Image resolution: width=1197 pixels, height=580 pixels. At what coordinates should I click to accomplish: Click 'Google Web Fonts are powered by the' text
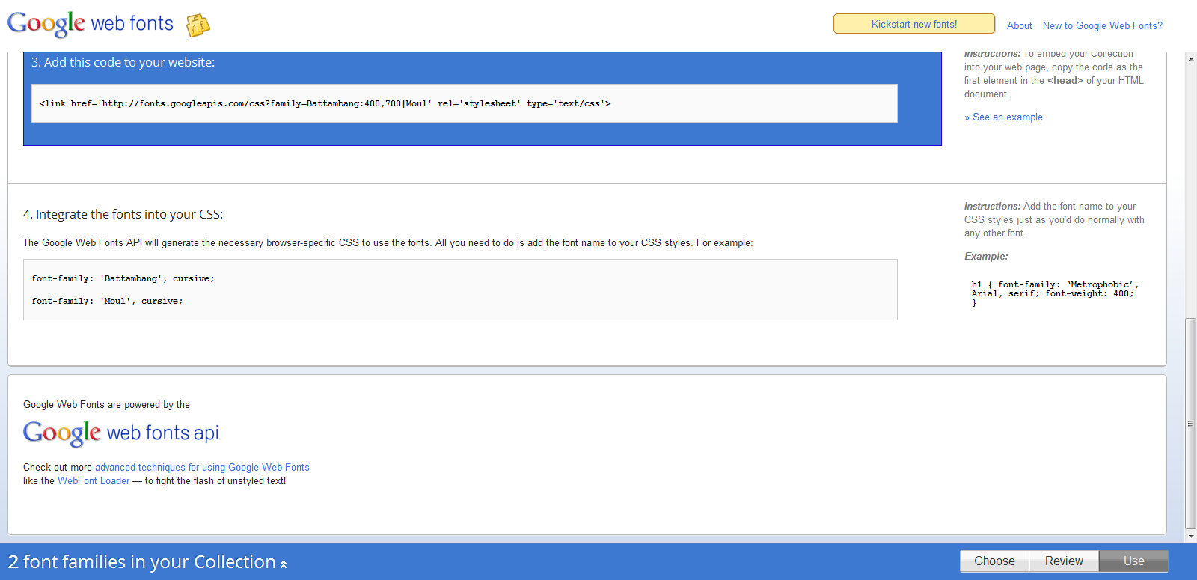[x=106, y=405]
